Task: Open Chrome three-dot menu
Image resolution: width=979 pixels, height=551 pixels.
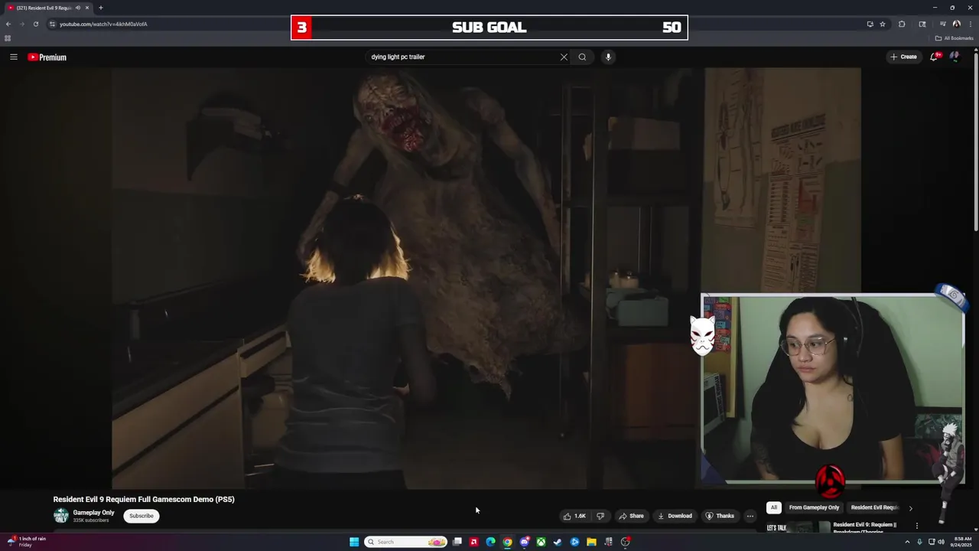Action: point(971,24)
